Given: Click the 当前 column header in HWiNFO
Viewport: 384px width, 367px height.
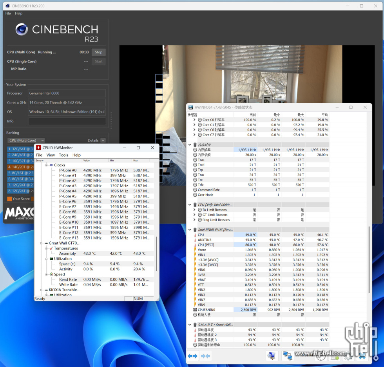Looking at the screenshot, I should tap(245, 115).
